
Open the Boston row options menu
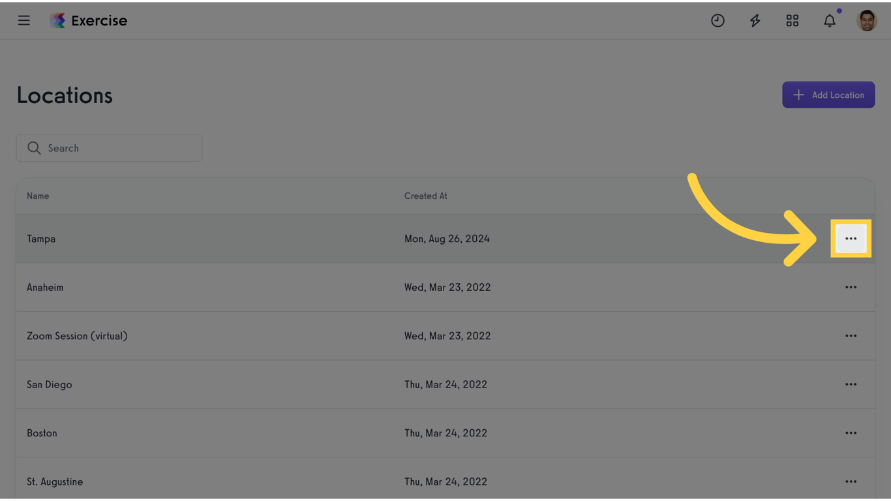click(x=851, y=433)
